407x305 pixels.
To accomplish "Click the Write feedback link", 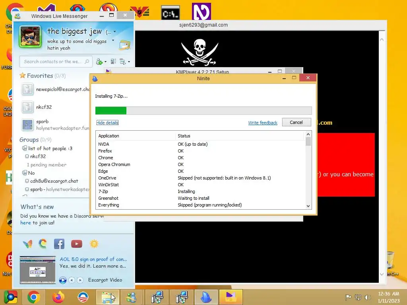I will click(x=263, y=123).
